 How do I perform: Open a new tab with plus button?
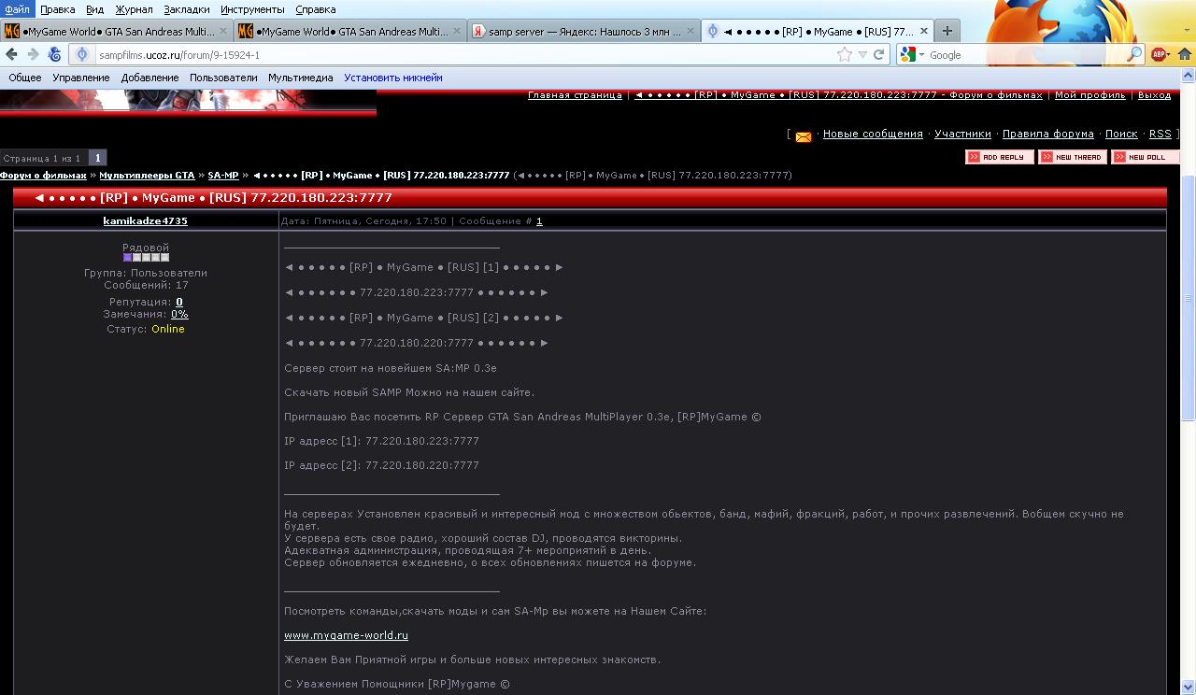tap(947, 31)
